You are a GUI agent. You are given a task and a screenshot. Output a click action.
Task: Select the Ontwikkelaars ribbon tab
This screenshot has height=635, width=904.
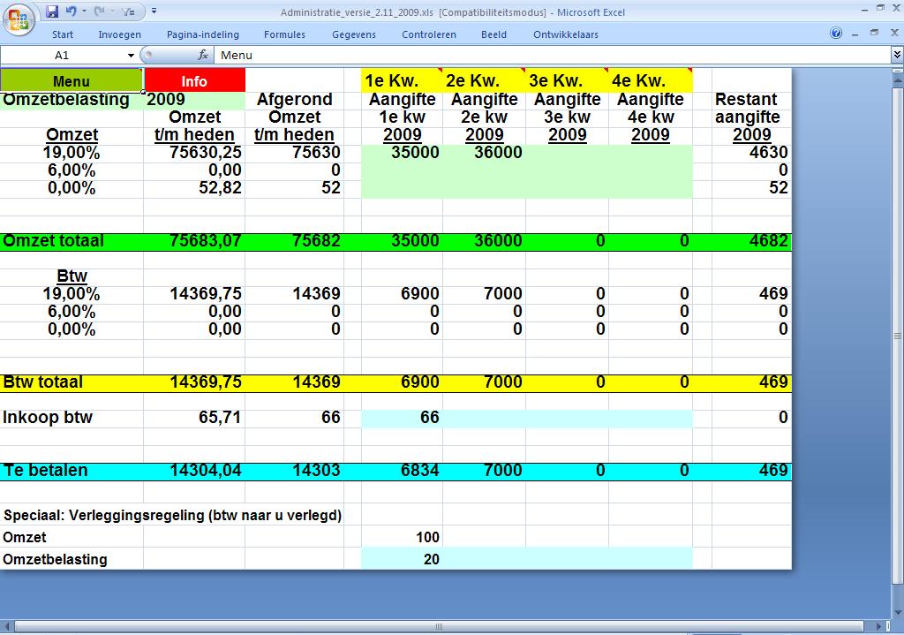[565, 34]
